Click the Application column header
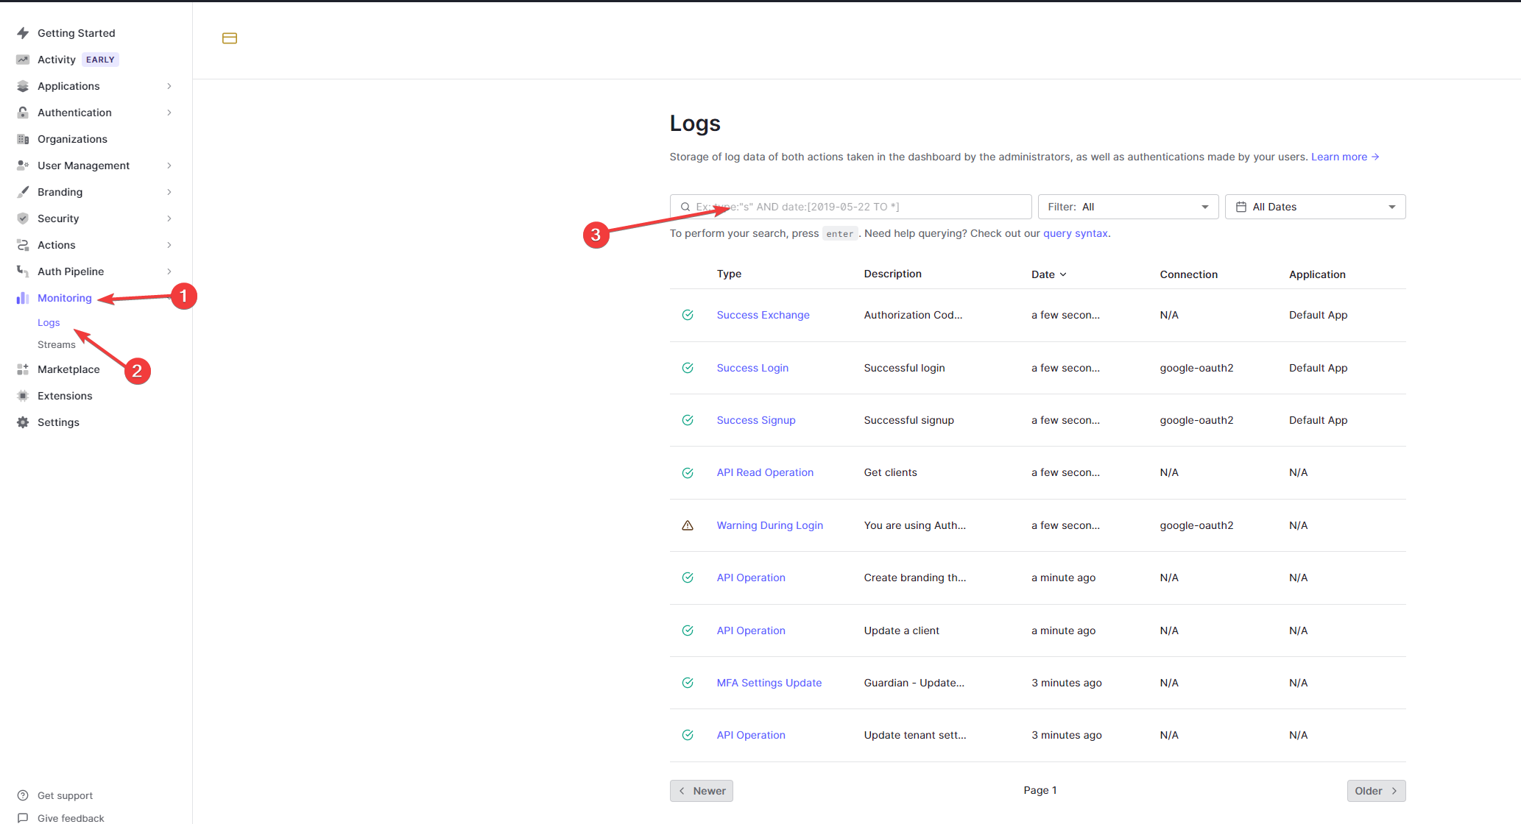 coord(1317,274)
